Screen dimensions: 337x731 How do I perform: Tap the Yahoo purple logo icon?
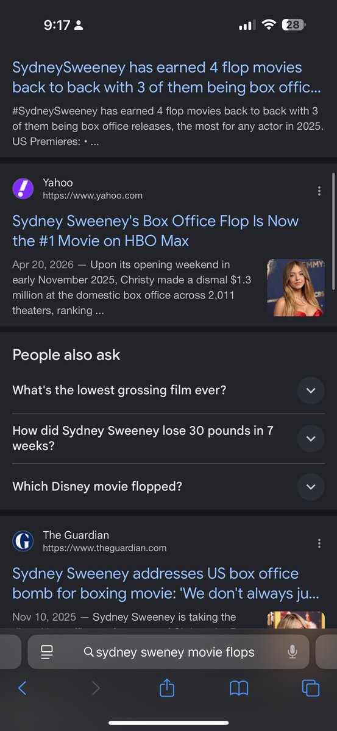23,188
